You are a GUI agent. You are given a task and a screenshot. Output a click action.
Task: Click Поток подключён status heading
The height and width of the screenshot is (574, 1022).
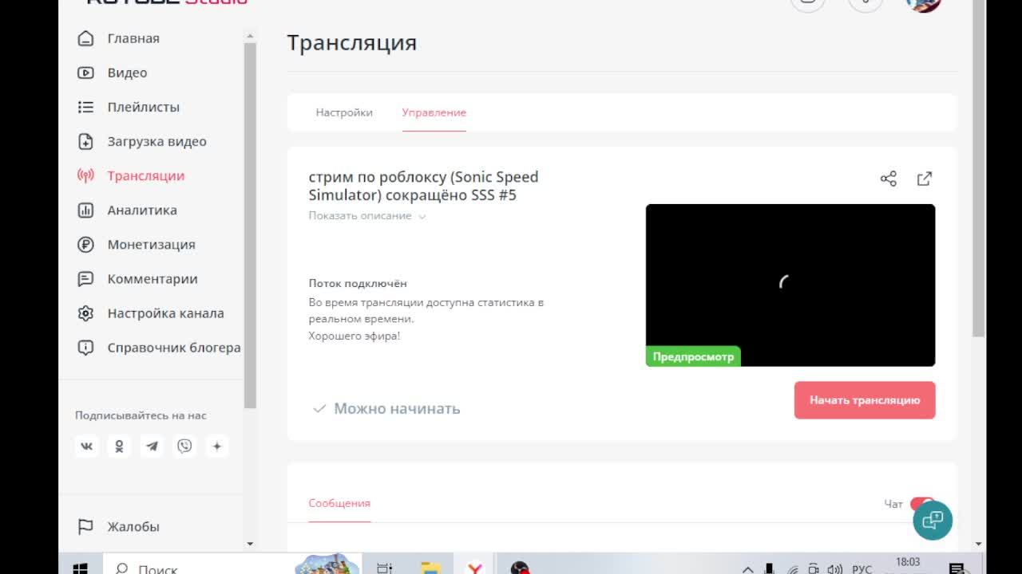(x=358, y=283)
